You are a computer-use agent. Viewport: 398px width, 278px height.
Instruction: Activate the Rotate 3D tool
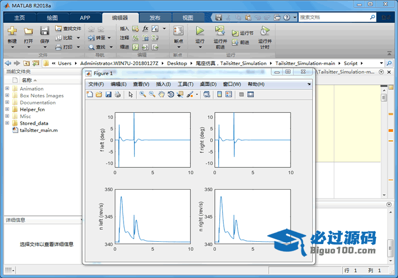click(x=170, y=95)
